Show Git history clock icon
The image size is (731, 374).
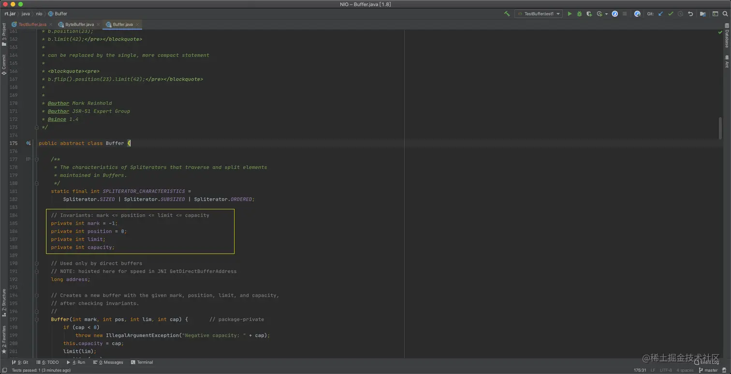coord(681,14)
